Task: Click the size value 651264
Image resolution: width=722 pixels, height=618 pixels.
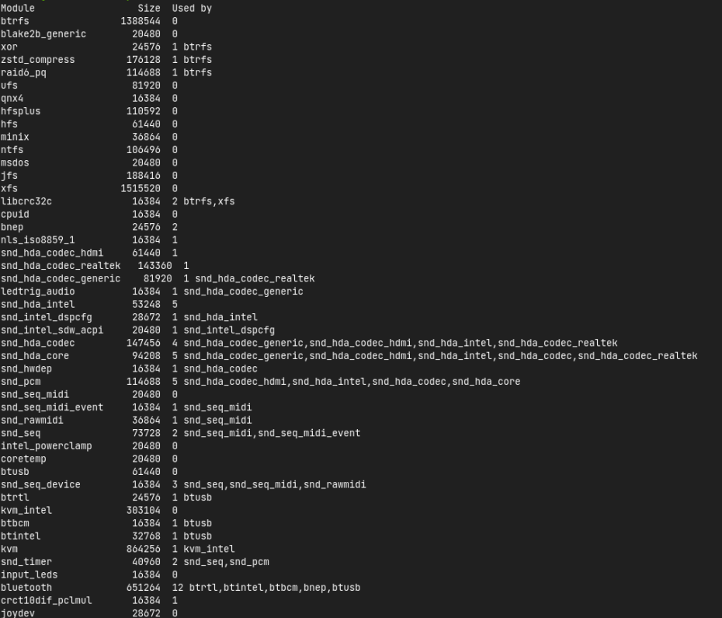Action: pyautogui.click(x=144, y=588)
